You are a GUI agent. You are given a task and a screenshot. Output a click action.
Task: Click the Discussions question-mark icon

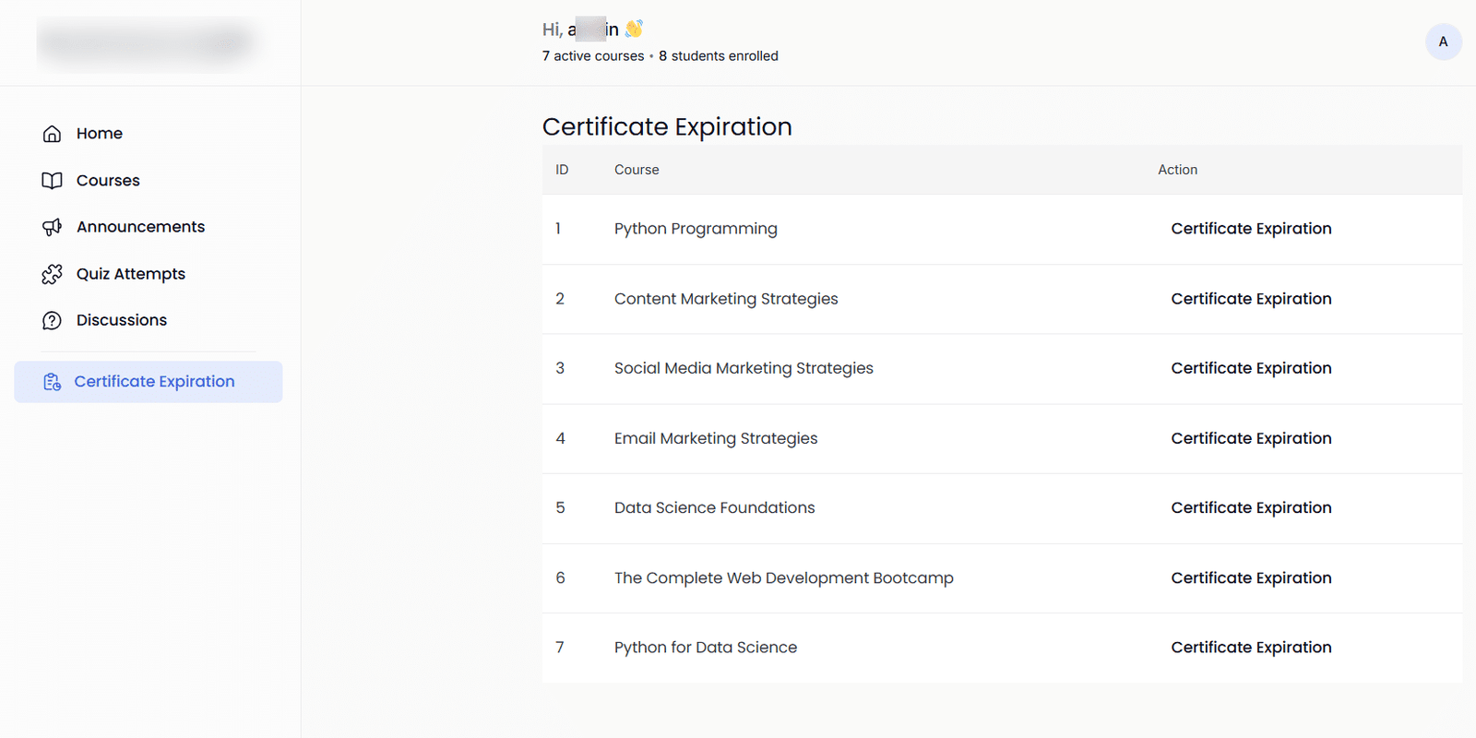click(52, 320)
